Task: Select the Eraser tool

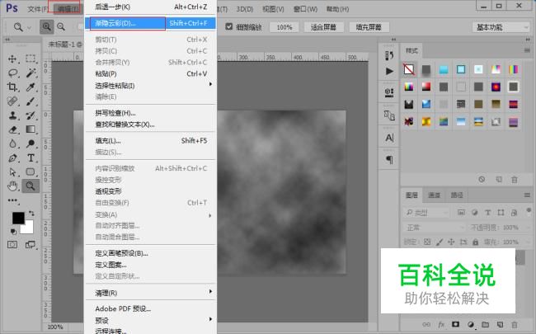Action: pyautogui.click(x=12, y=129)
